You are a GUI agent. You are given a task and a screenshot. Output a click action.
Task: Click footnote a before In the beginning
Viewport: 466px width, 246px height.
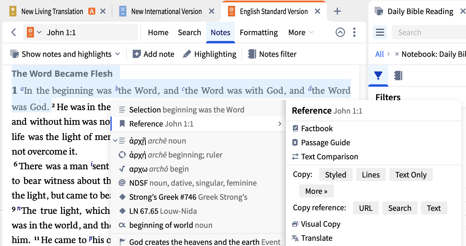[22, 88]
